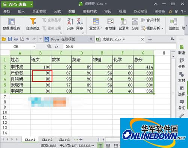188x148 pixels.
Task: Undo the last action arrow icon
Action: pos(28,39)
